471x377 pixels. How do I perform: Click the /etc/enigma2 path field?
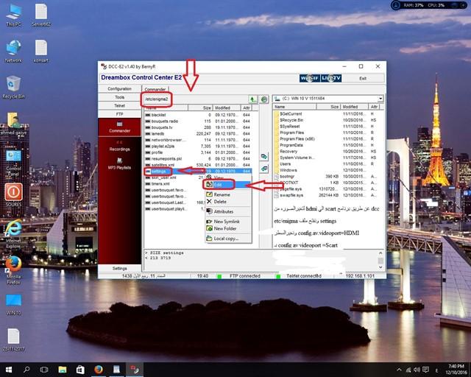pos(195,99)
